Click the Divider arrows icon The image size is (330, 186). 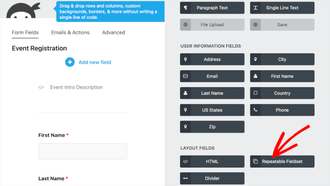click(185, 178)
